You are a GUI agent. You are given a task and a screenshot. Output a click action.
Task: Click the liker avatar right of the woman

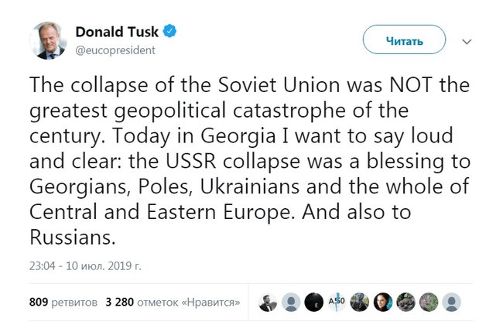[x=405, y=302]
